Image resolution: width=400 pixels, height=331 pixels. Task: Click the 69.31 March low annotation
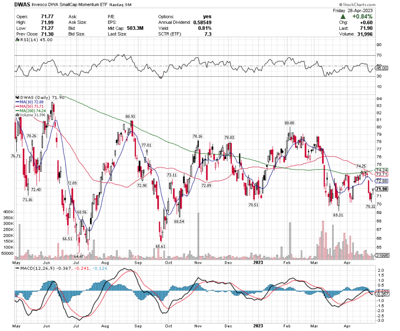[338, 215]
